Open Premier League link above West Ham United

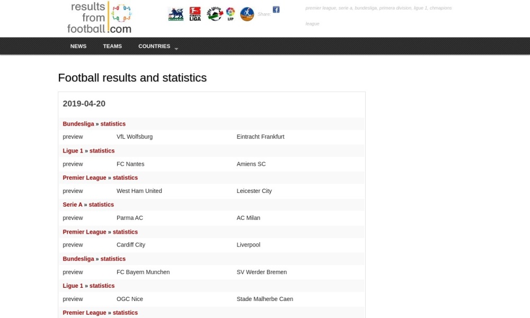(84, 178)
